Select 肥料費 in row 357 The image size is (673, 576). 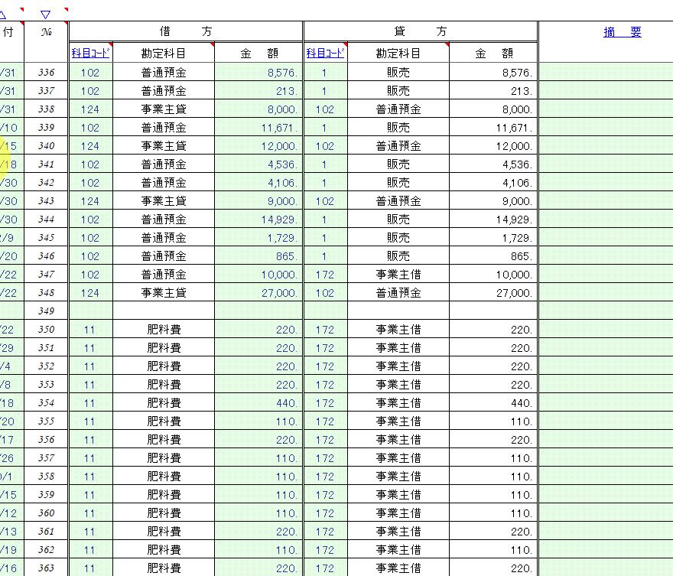pyautogui.click(x=164, y=458)
